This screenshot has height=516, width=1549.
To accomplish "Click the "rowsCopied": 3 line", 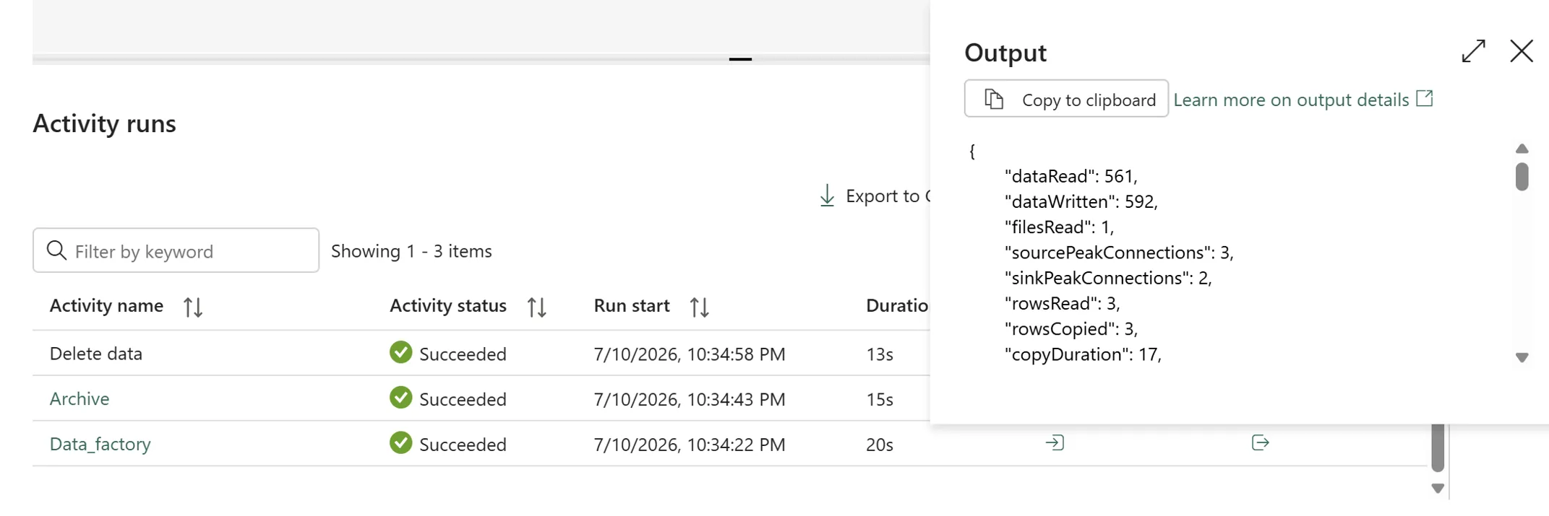I will click(1071, 329).
